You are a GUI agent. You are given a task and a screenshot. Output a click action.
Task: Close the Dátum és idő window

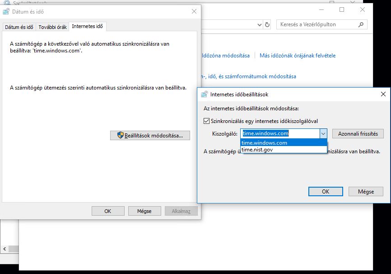(194, 11)
